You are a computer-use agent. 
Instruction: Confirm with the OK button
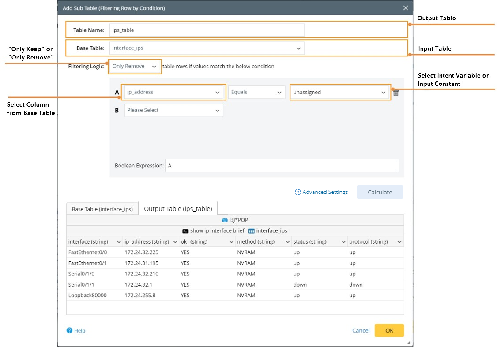(x=389, y=330)
